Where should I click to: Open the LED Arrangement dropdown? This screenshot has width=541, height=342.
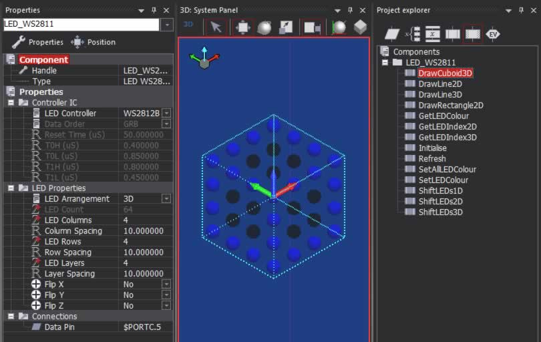pos(166,199)
